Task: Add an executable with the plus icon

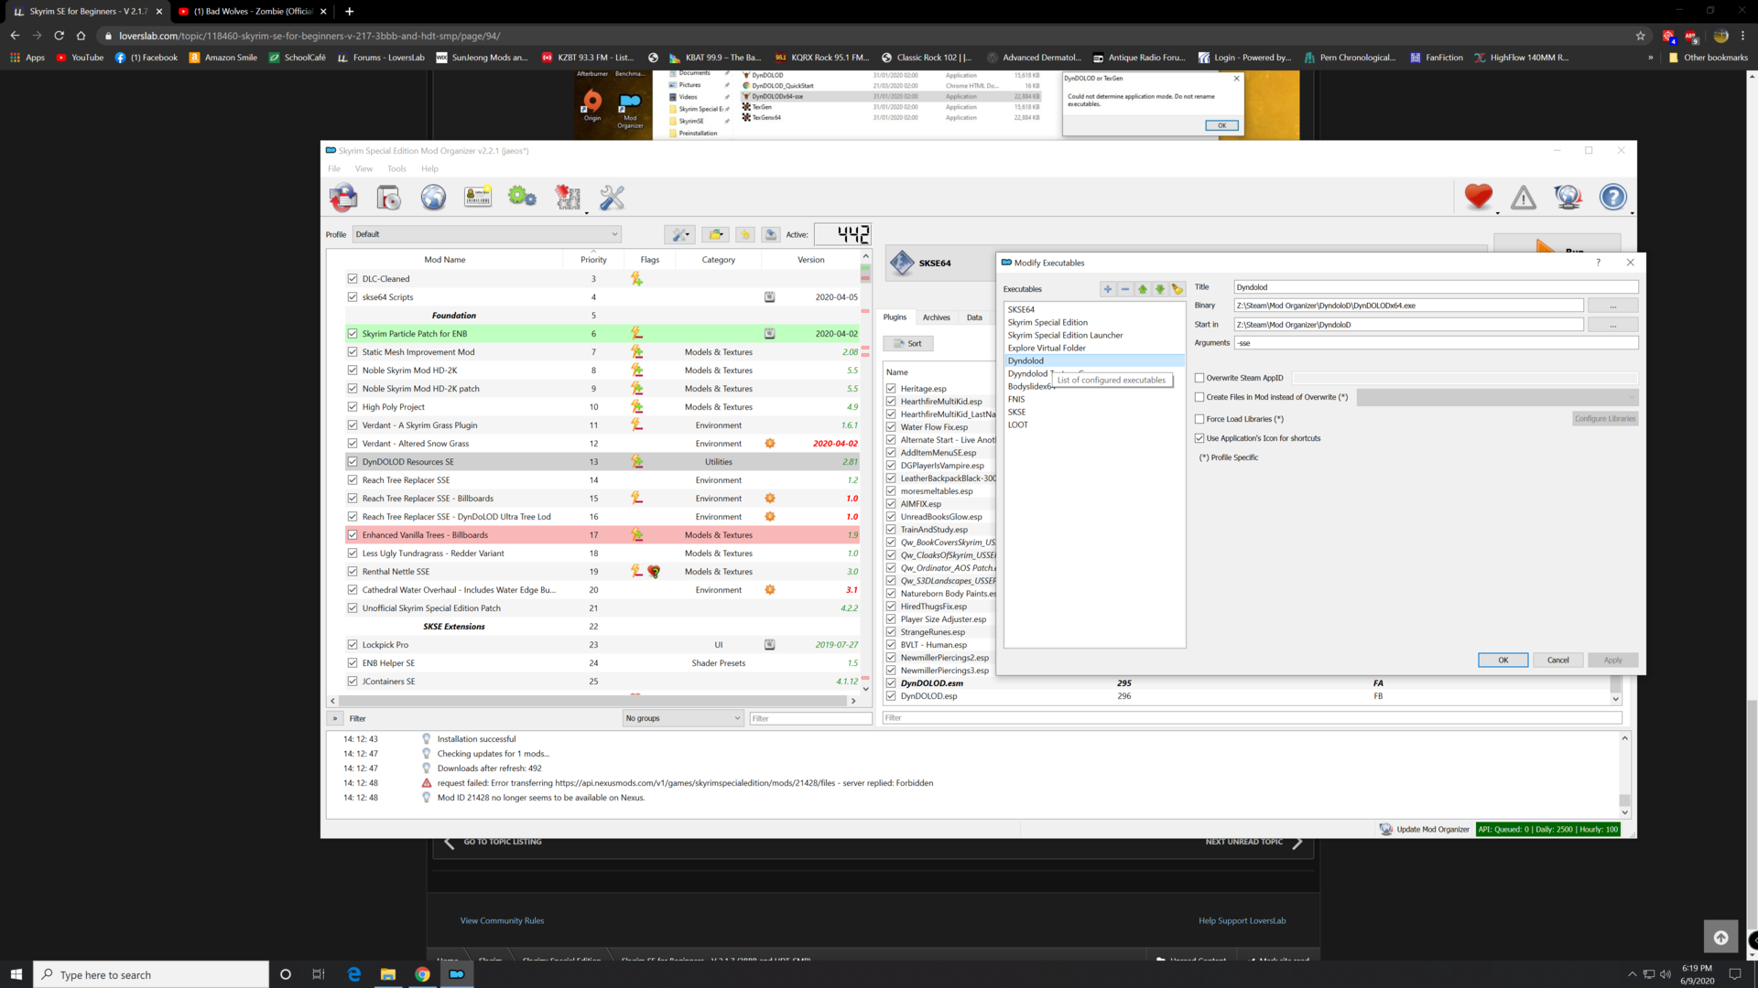Action: (1108, 289)
